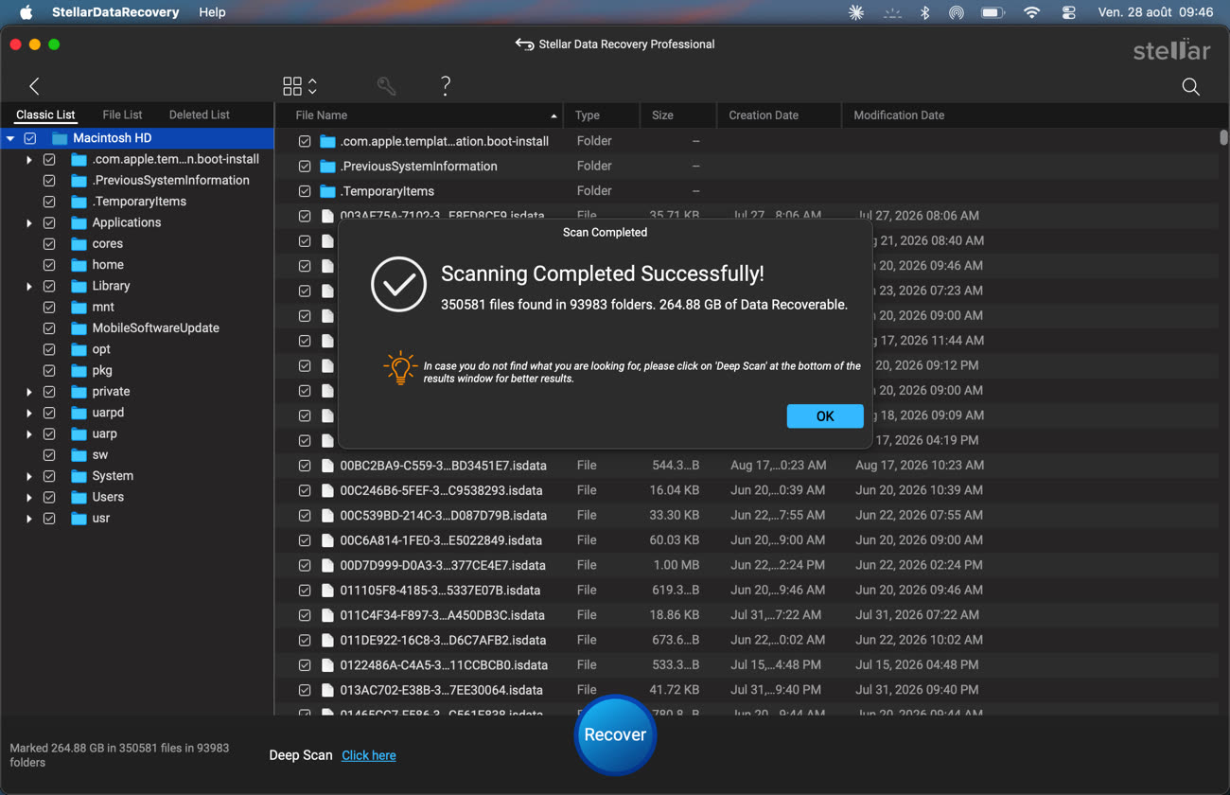This screenshot has width=1230, height=795.
Task: Open the grid view switcher icon
Action: point(300,86)
